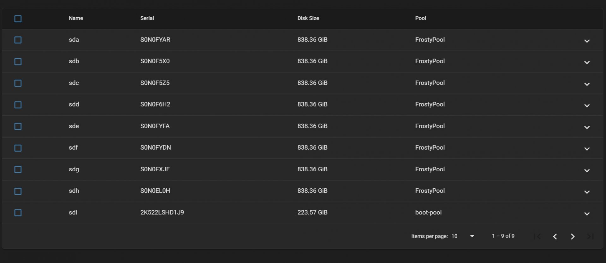This screenshot has width=606, height=263.
Task: Check the box for disk sdb
Action: pos(18,62)
